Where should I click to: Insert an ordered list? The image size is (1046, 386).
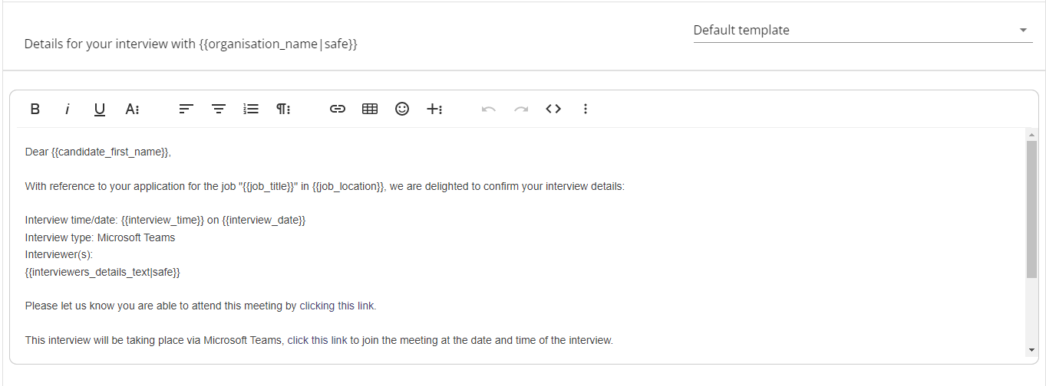(x=251, y=109)
